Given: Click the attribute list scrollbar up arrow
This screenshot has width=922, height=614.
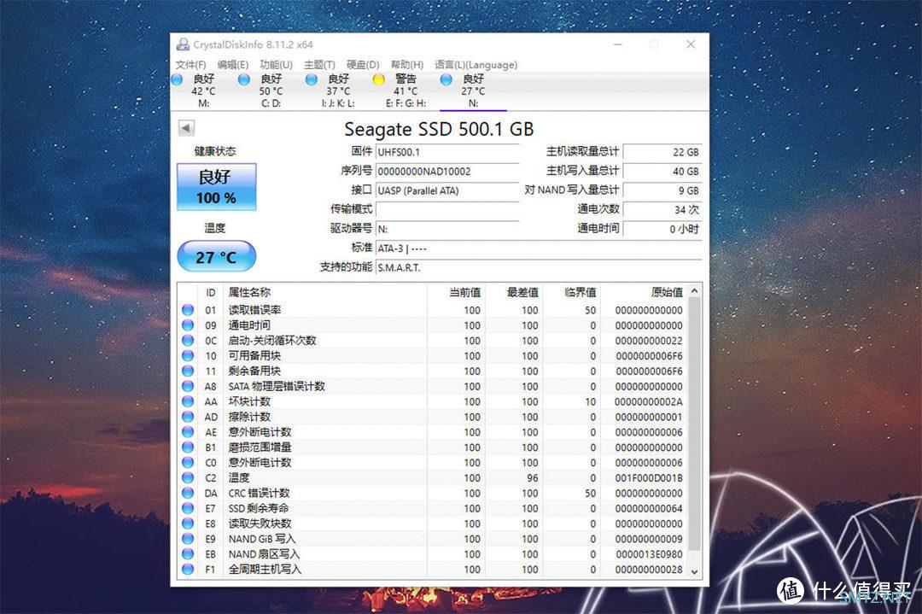Looking at the screenshot, I should pyautogui.click(x=694, y=291).
